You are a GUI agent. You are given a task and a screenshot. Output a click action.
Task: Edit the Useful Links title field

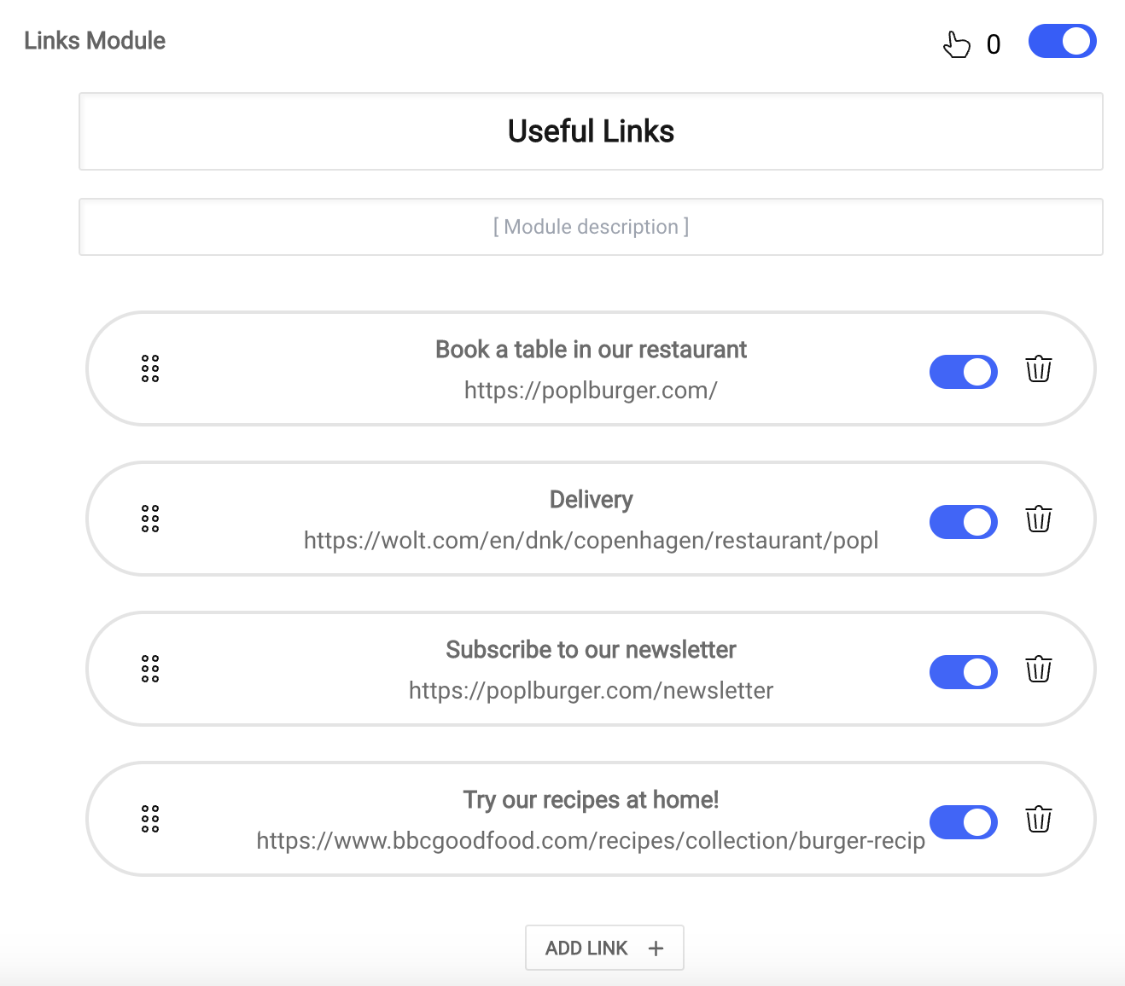pyautogui.click(x=591, y=131)
